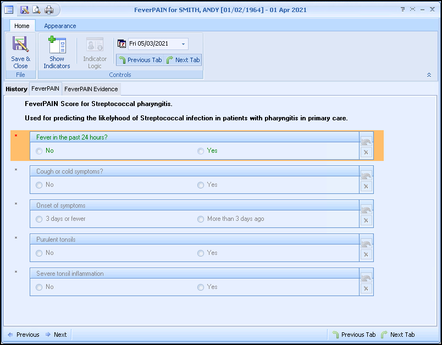Click Previous Tab in the bottom bar
Viewport: 442px width, 345px height.
(x=354, y=335)
